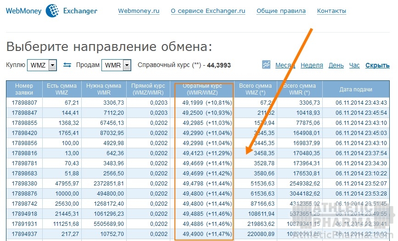Click the chart graph icon
The width and height of the screenshot is (398, 241).
pos(266,65)
